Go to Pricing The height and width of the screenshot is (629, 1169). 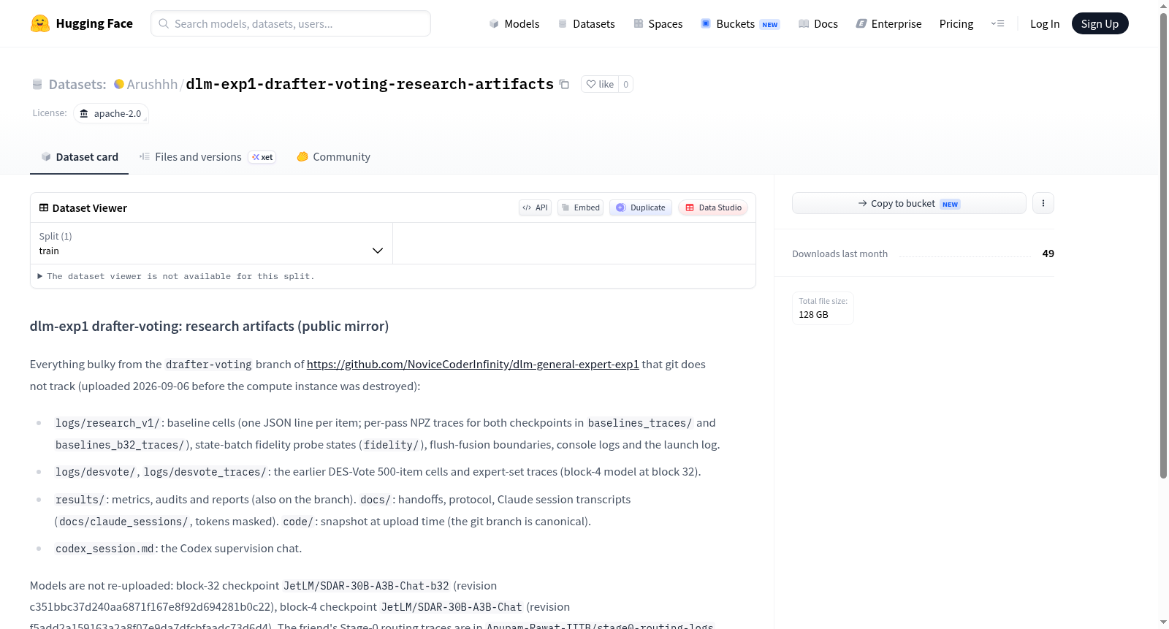pyautogui.click(x=956, y=23)
